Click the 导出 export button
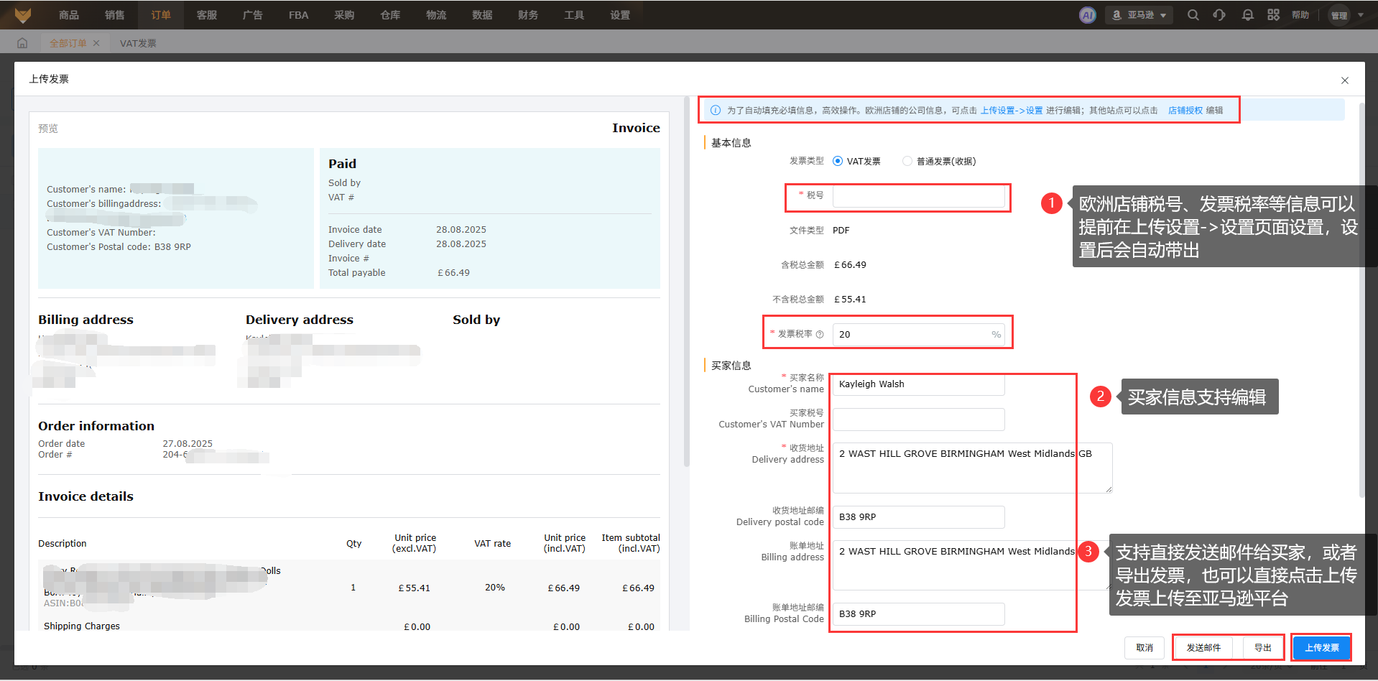Image resolution: width=1378 pixels, height=681 pixels. (x=1262, y=647)
